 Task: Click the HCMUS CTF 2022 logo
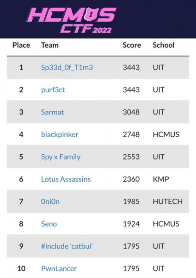tap(71, 20)
